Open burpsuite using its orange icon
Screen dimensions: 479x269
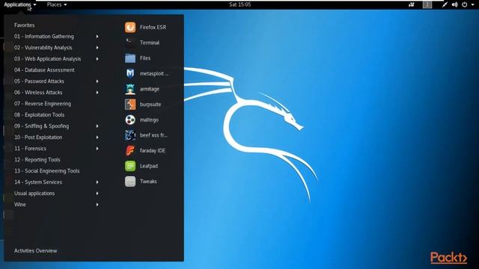tap(130, 105)
